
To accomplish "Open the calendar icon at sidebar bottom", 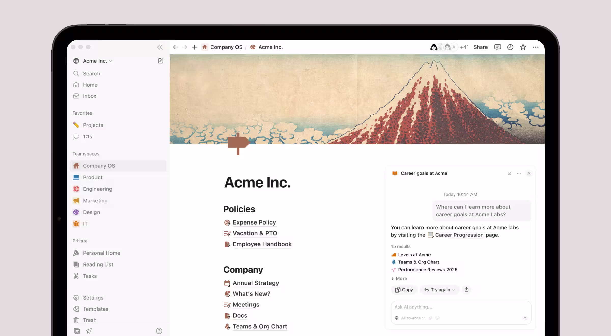I will click(77, 331).
